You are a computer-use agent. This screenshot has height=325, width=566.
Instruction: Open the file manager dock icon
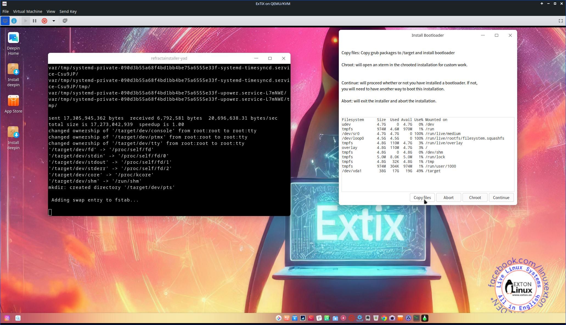pyautogui.click(x=335, y=318)
